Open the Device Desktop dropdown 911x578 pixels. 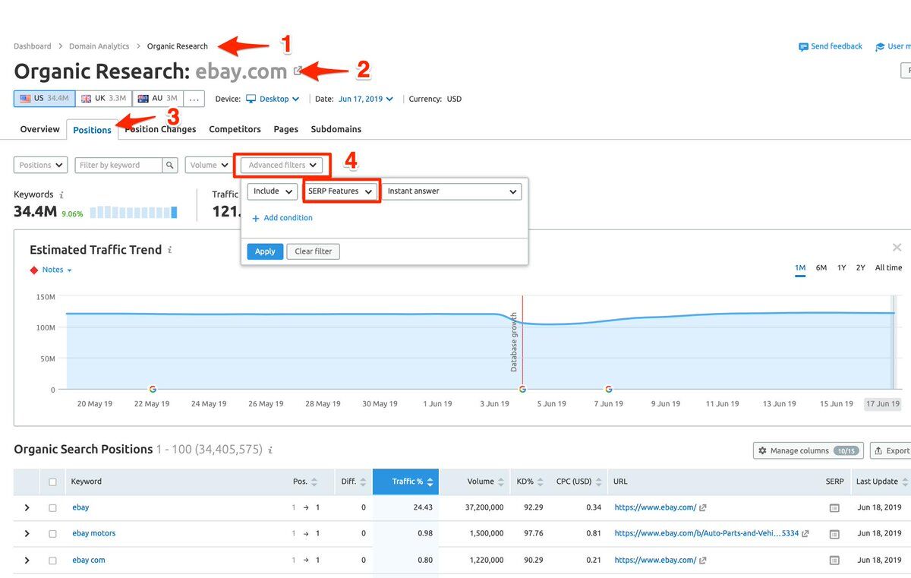[x=273, y=99]
